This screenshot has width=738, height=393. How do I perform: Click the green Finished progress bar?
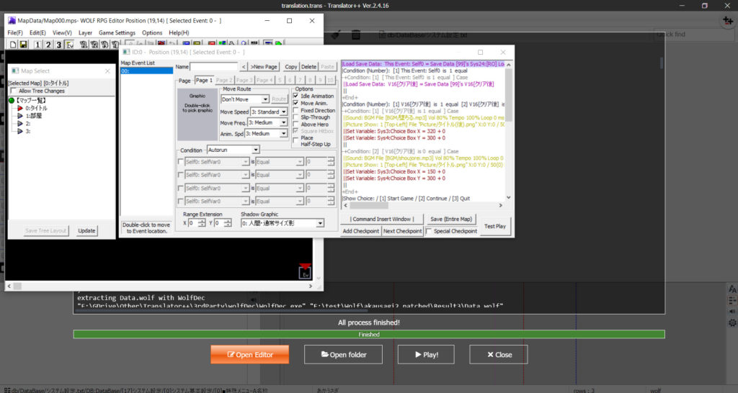(369, 334)
